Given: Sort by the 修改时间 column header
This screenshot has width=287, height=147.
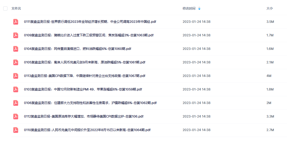Looking at the screenshot, I should pyautogui.click(x=189, y=8).
